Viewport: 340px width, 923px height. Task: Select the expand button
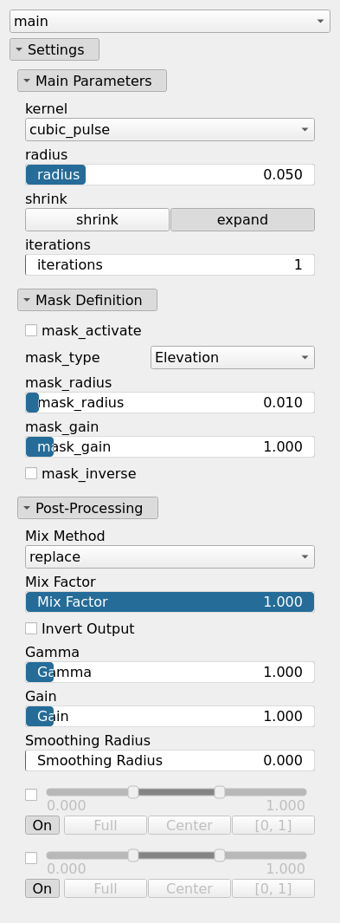click(x=242, y=219)
